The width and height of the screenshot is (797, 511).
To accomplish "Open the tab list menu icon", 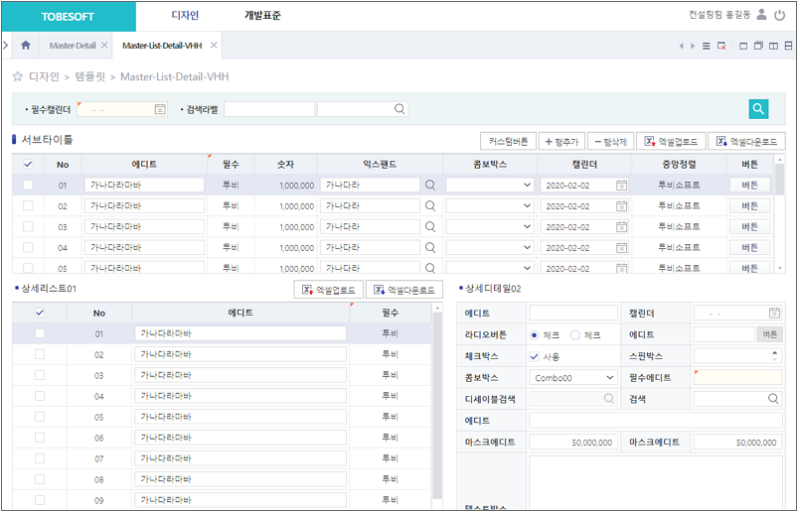I will [x=707, y=46].
